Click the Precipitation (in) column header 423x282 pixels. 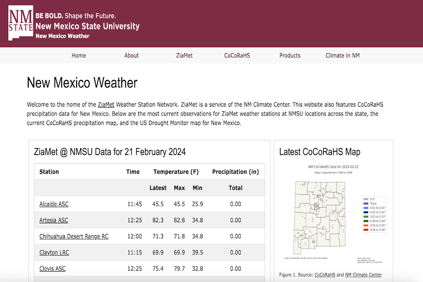tap(235, 172)
